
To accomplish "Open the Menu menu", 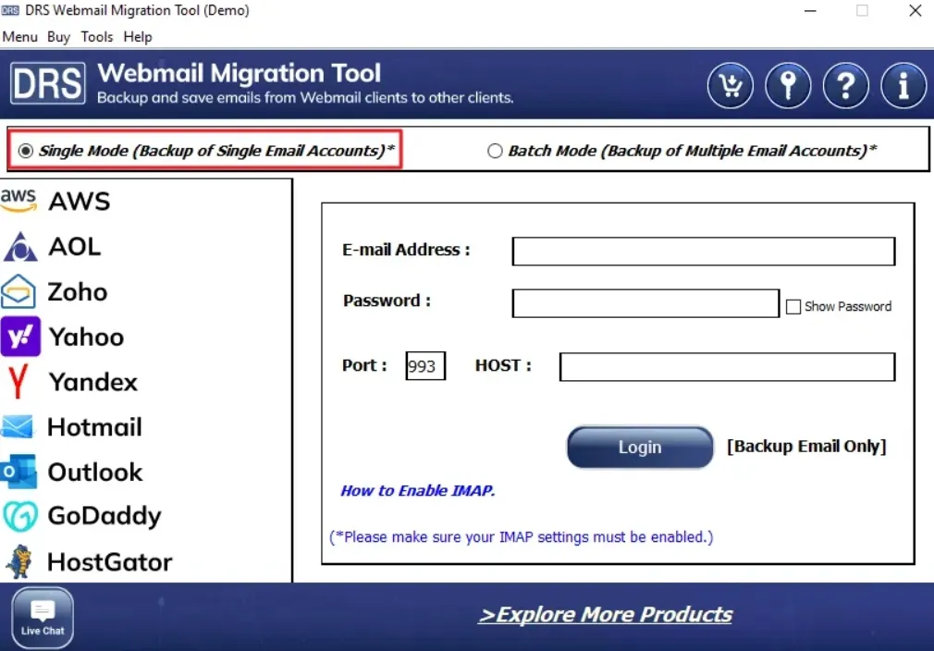I will (x=19, y=37).
